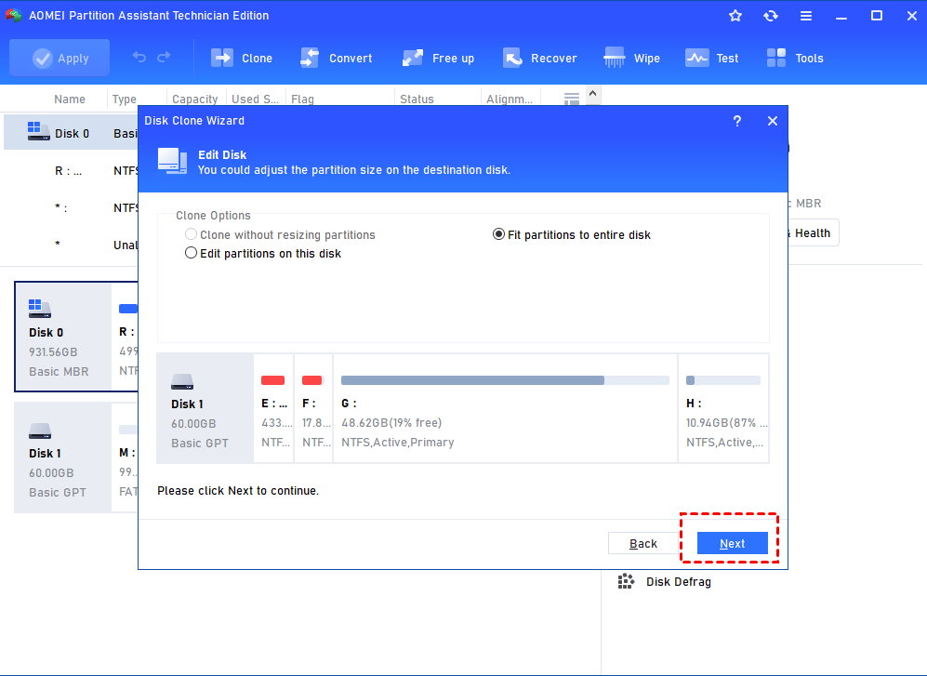The image size is (927, 676).
Task: Click the star icon in the title bar
Action: click(735, 15)
